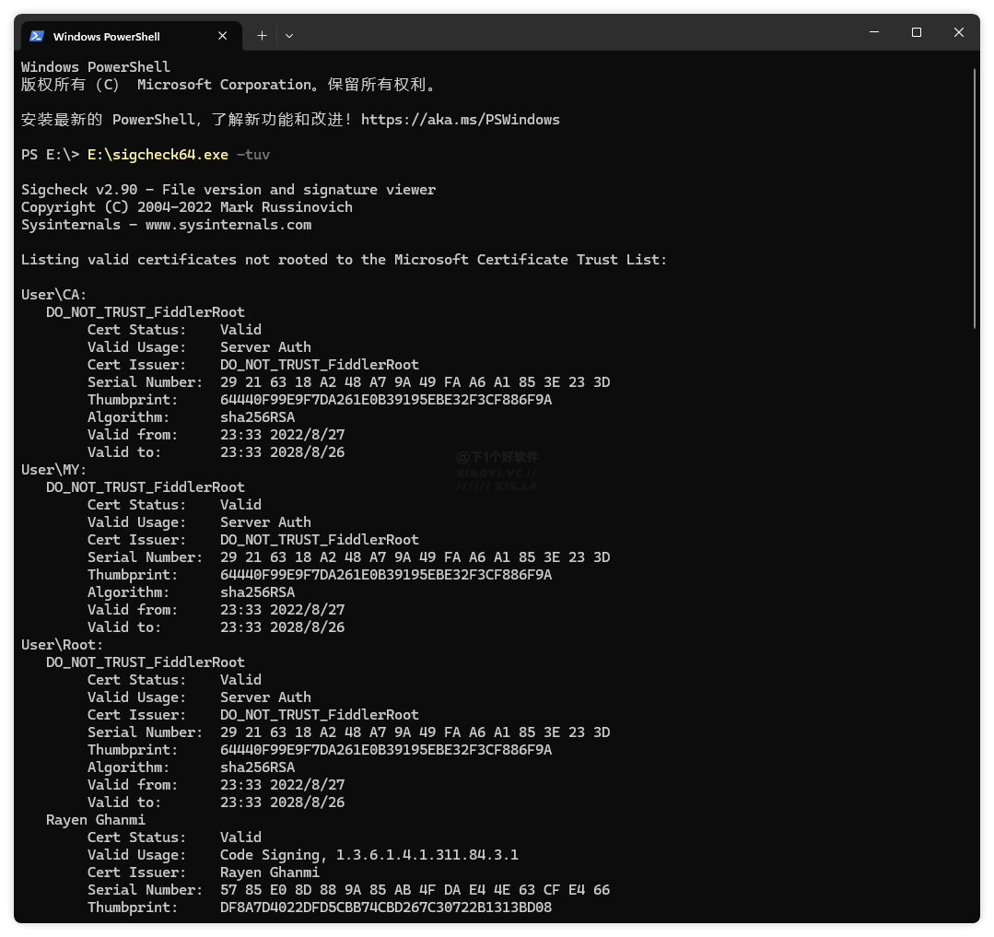Image resolution: width=994 pixels, height=937 pixels.
Task: Click the PowerShell icon in the tab
Action: click(37, 36)
